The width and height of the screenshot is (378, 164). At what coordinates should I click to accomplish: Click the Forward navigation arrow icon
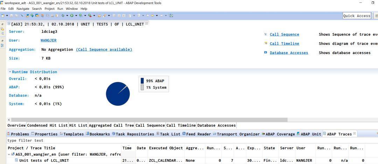tap(161, 16)
